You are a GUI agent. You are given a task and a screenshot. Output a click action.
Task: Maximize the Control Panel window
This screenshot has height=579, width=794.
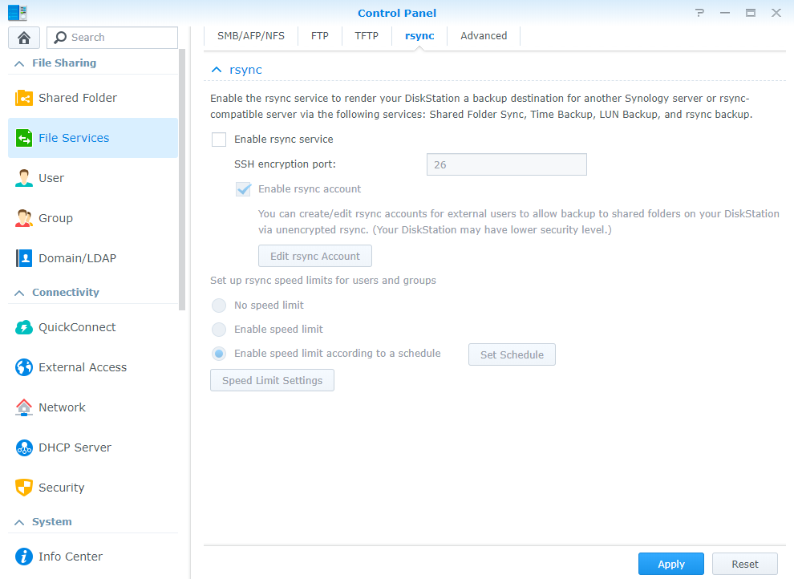point(751,13)
